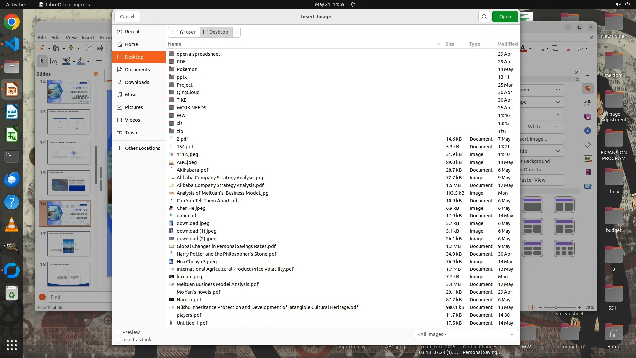Check the Insert as Link option

point(118,340)
